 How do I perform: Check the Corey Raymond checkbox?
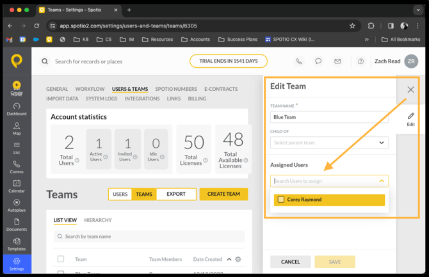281,200
